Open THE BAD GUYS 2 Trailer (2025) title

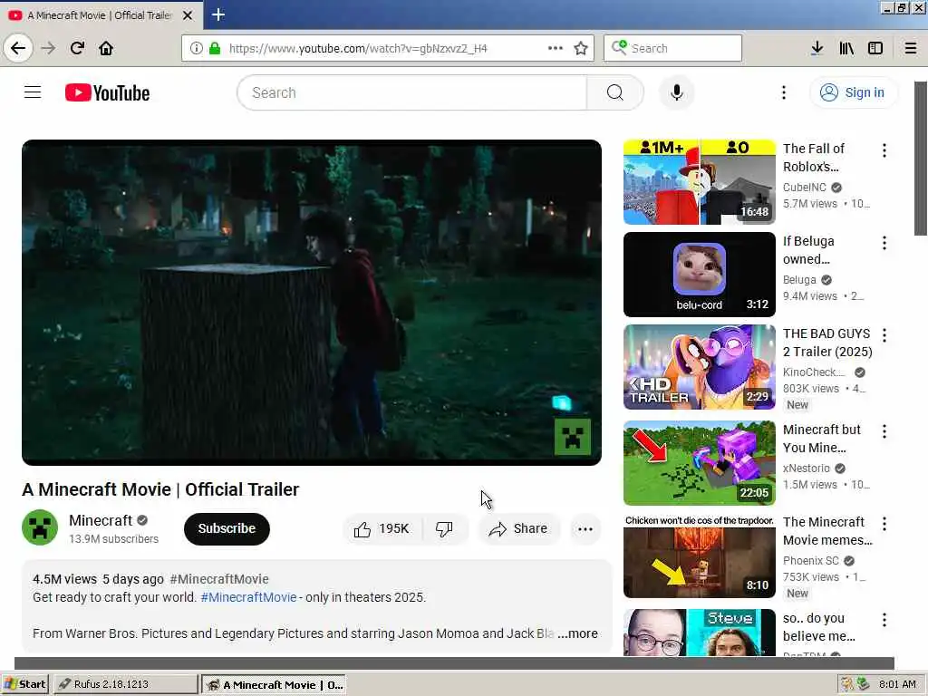827,343
